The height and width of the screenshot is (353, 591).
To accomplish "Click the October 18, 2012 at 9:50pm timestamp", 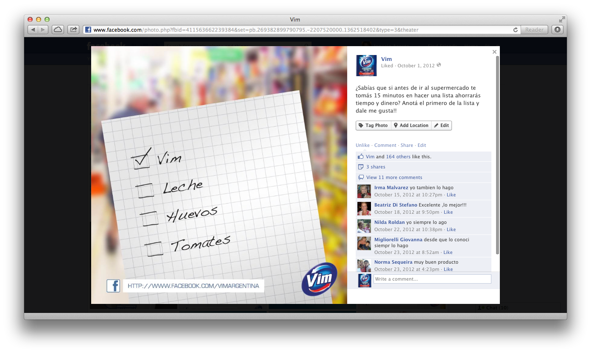I will pos(407,212).
